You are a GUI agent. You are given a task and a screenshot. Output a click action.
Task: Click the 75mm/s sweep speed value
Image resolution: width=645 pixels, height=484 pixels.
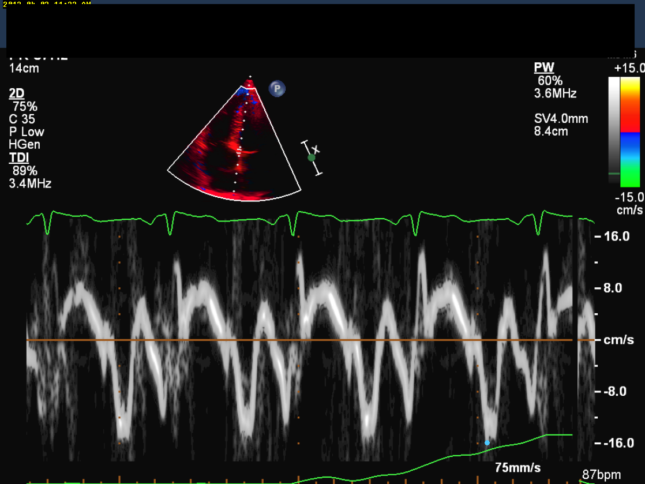point(518,467)
